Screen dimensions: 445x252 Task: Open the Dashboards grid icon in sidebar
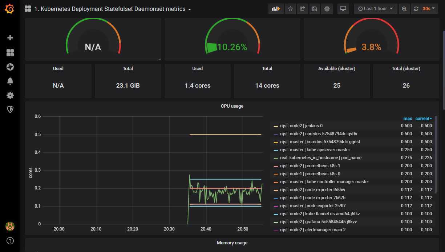[x=10, y=53]
